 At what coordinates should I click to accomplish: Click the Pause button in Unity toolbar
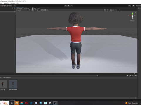pos(68,6)
